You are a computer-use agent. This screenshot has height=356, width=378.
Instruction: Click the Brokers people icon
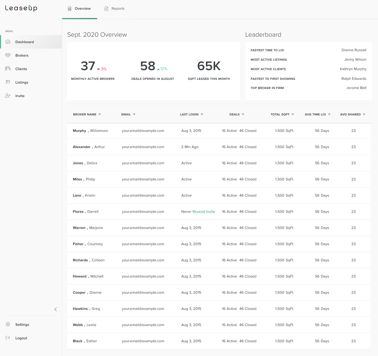[8, 55]
